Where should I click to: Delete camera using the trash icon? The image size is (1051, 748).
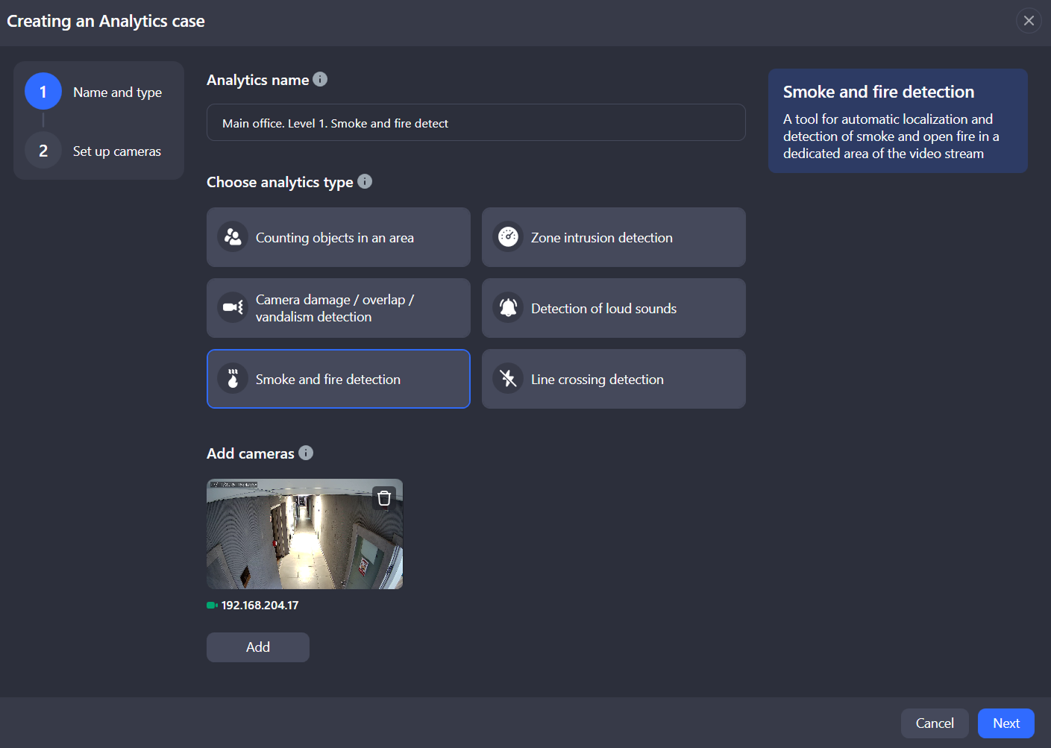pyautogui.click(x=384, y=498)
